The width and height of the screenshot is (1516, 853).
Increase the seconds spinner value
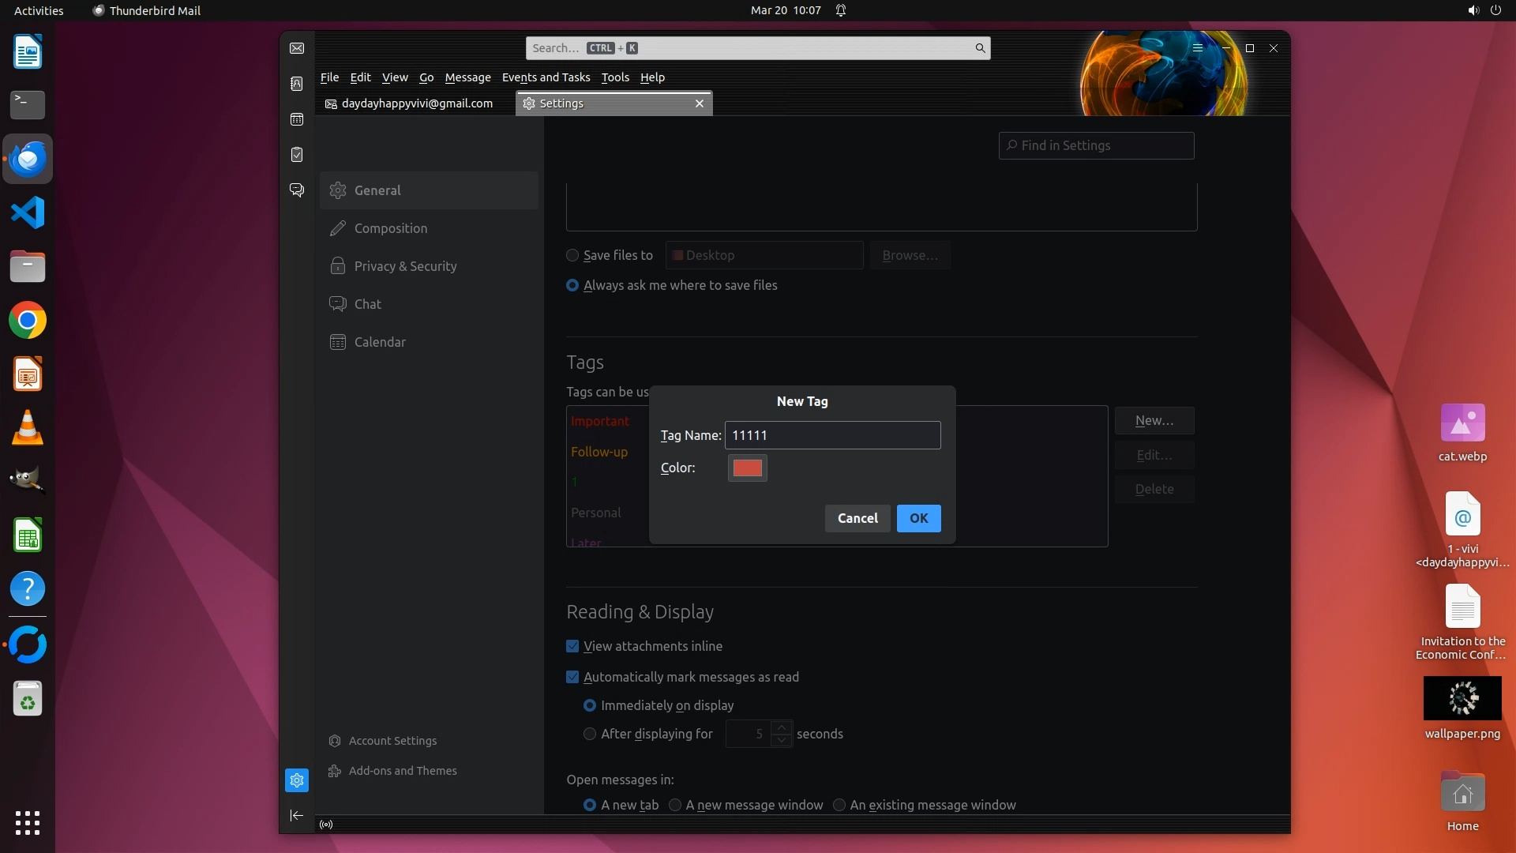[782, 727]
